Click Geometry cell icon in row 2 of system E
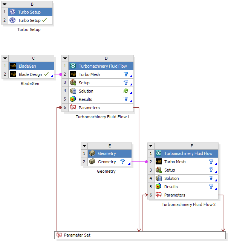This screenshot has height=243, width=228. [x=92, y=162]
